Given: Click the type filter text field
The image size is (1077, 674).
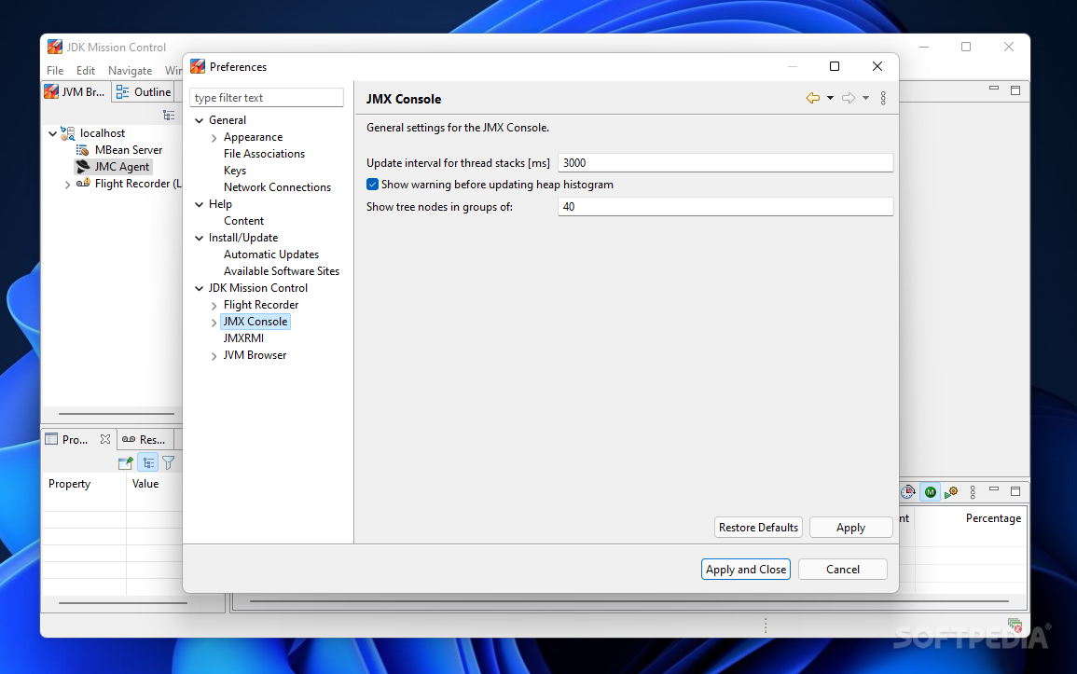Looking at the screenshot, I should point(267,98).
